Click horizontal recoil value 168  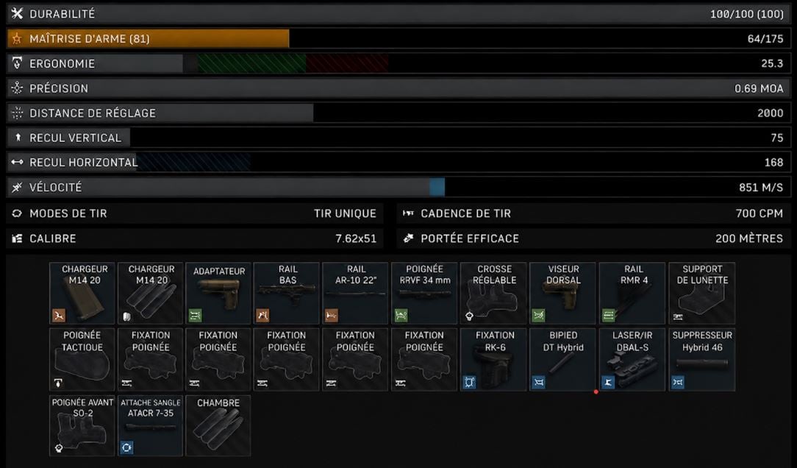pos(773,163)
